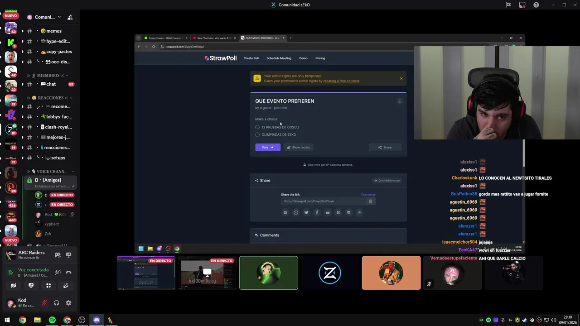Screen dimensions: 580x326
Task: Open Create Poll in StrawPoll navigation
Action: point(251,58)
